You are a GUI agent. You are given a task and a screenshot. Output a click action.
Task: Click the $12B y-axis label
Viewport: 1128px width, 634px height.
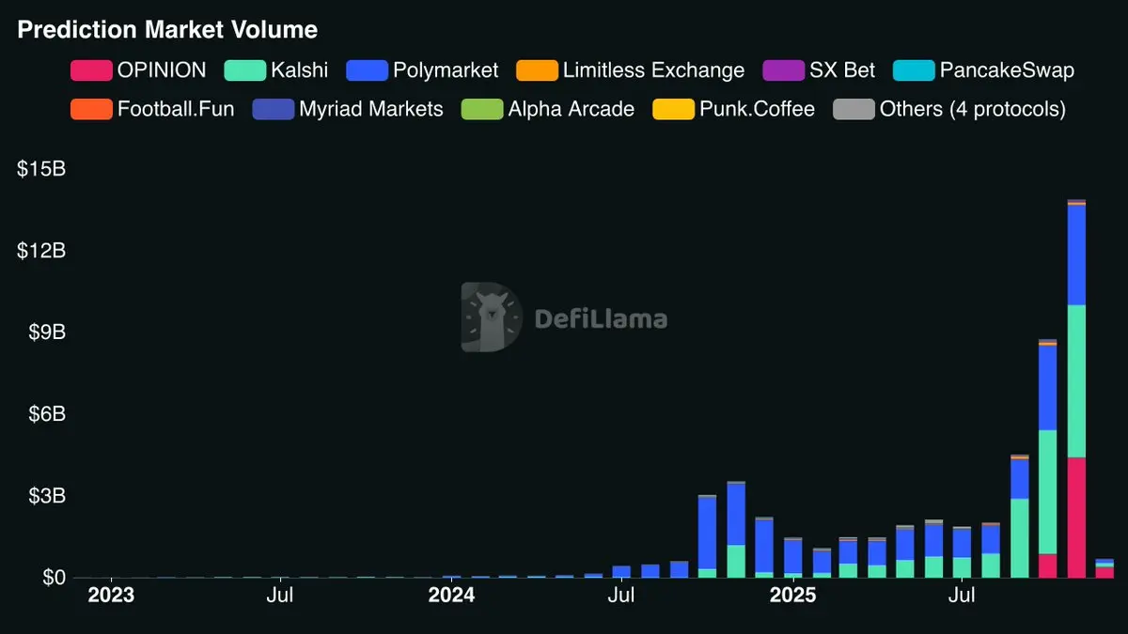coord(40,251)
